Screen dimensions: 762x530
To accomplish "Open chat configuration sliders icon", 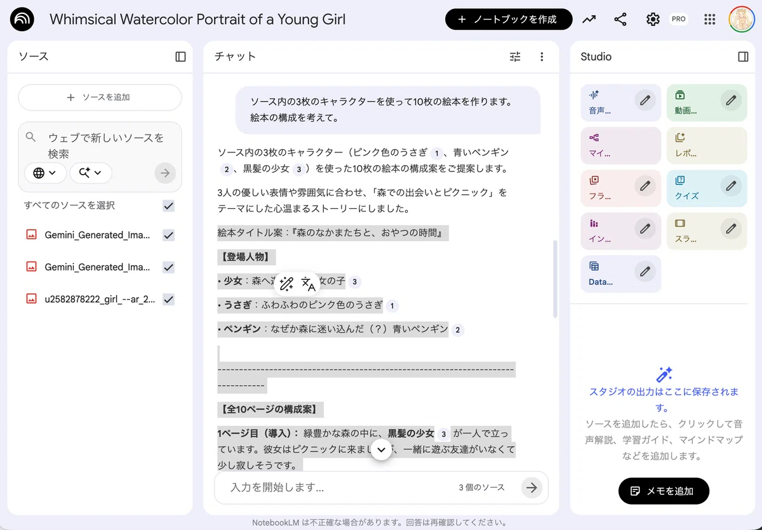I will click(x=515, y=56).
